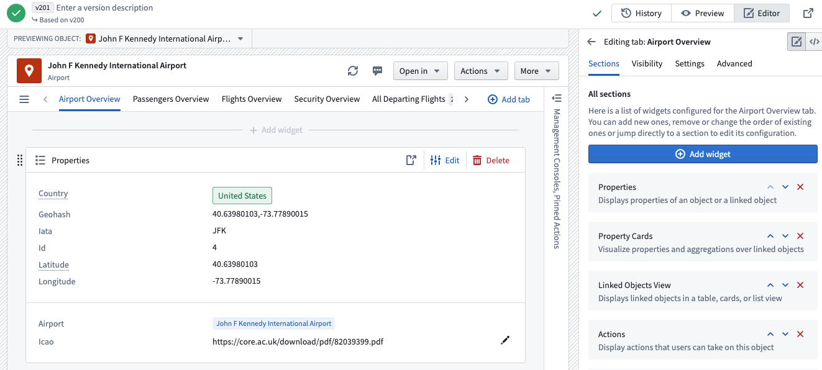Click the Icao PDF URL text
The width and height of the screenshot is (822, 370).
[x=298, y=341]
